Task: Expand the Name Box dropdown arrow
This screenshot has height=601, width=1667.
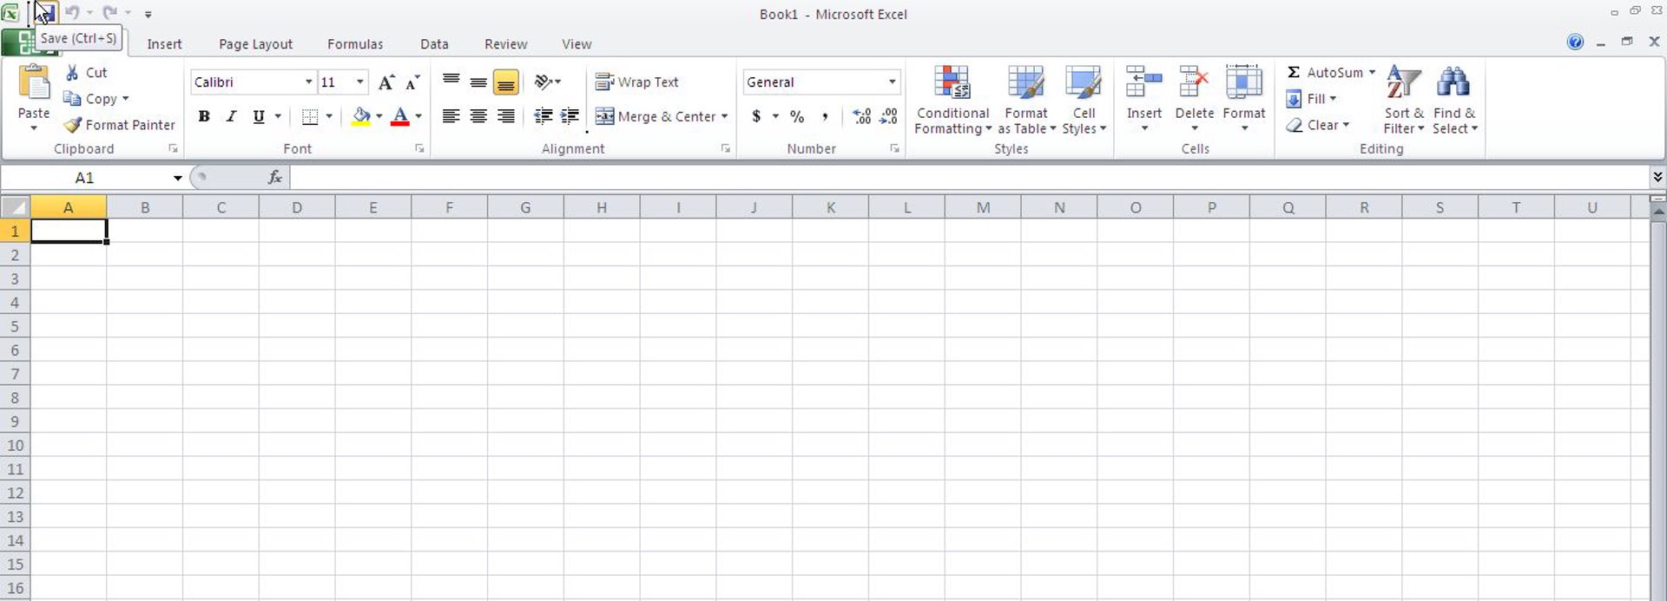Action: [177, 178]
